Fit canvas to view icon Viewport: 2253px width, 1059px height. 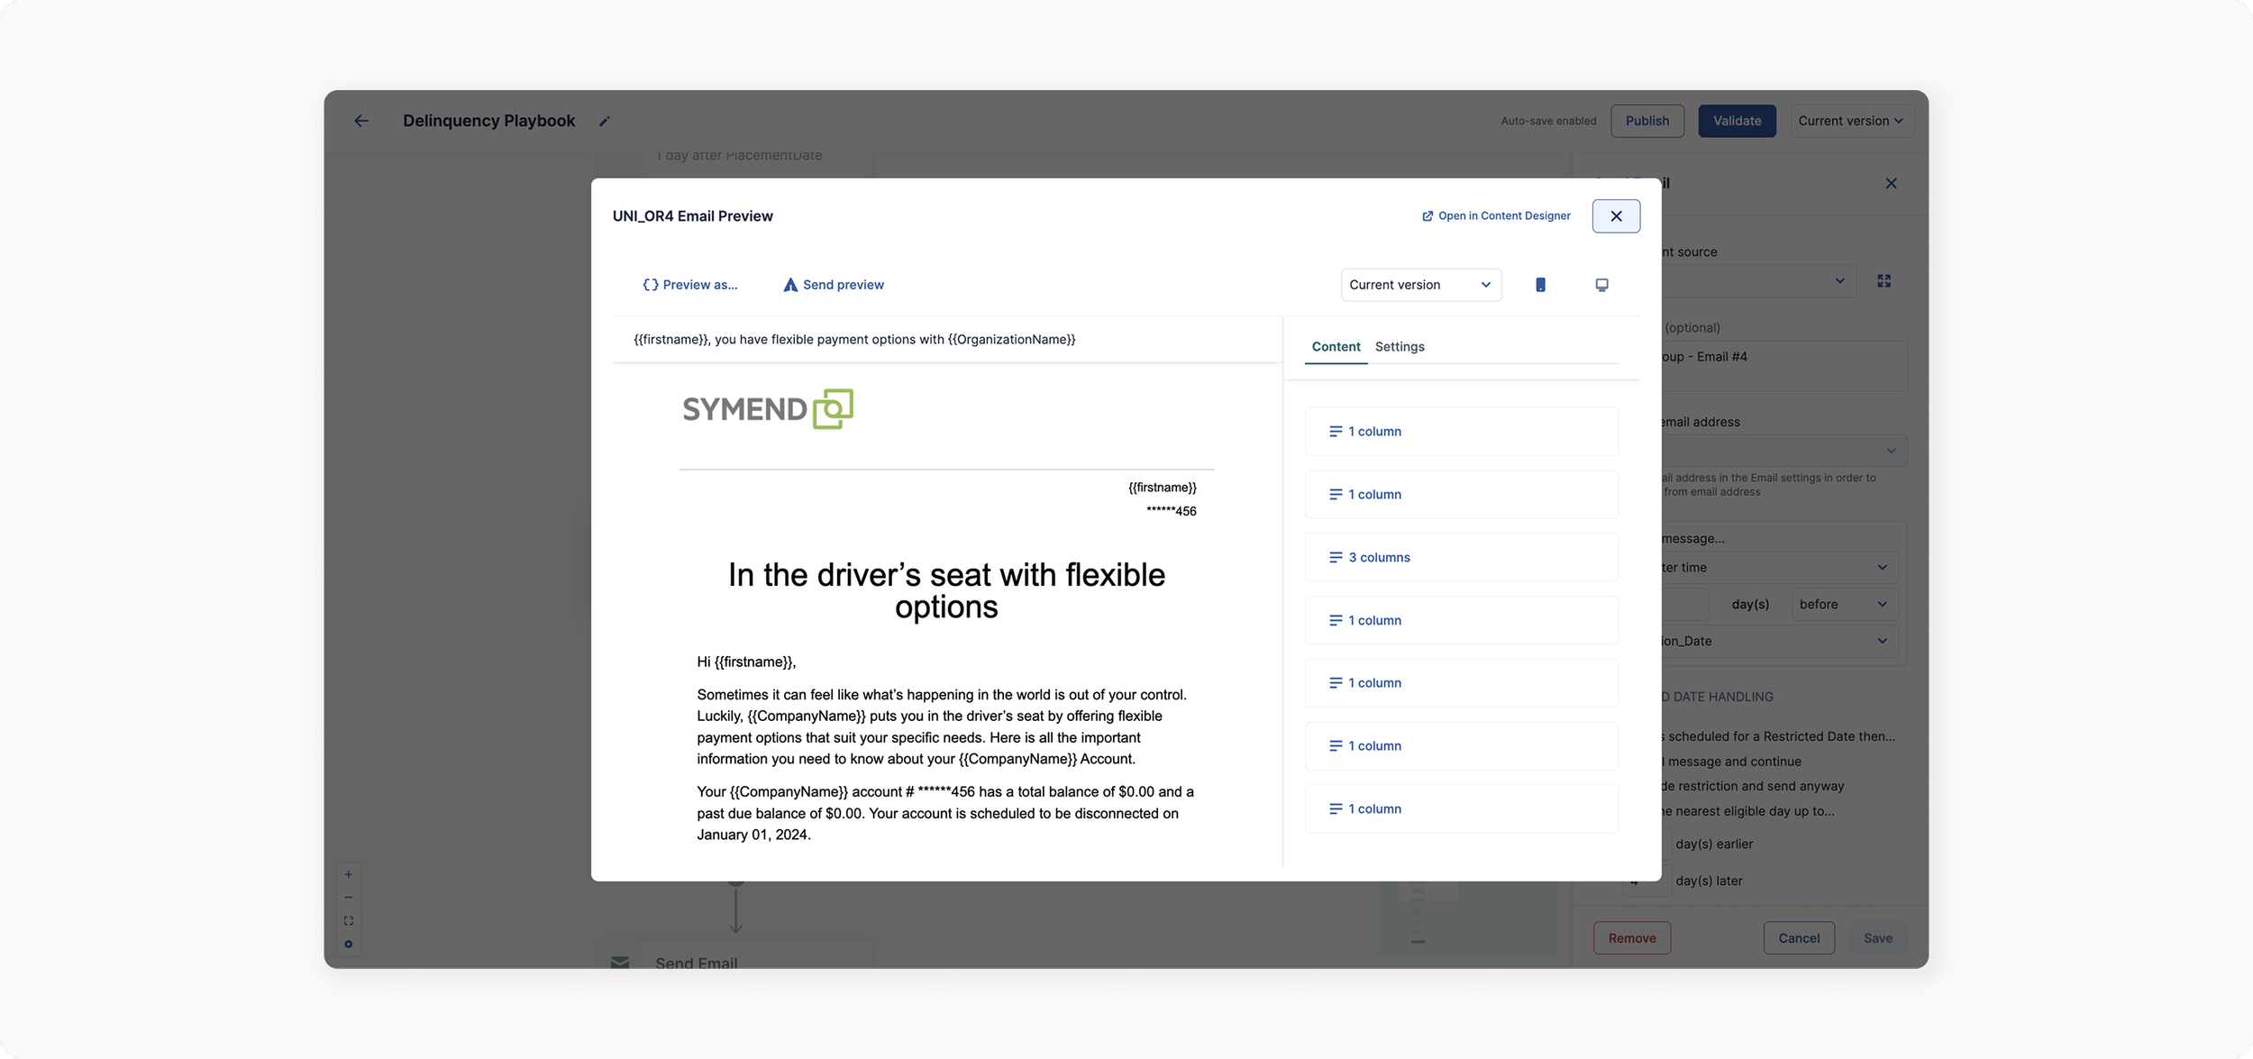click(x=349, y=921)
